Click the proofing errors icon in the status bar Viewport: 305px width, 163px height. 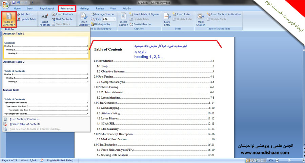point(42,160)
